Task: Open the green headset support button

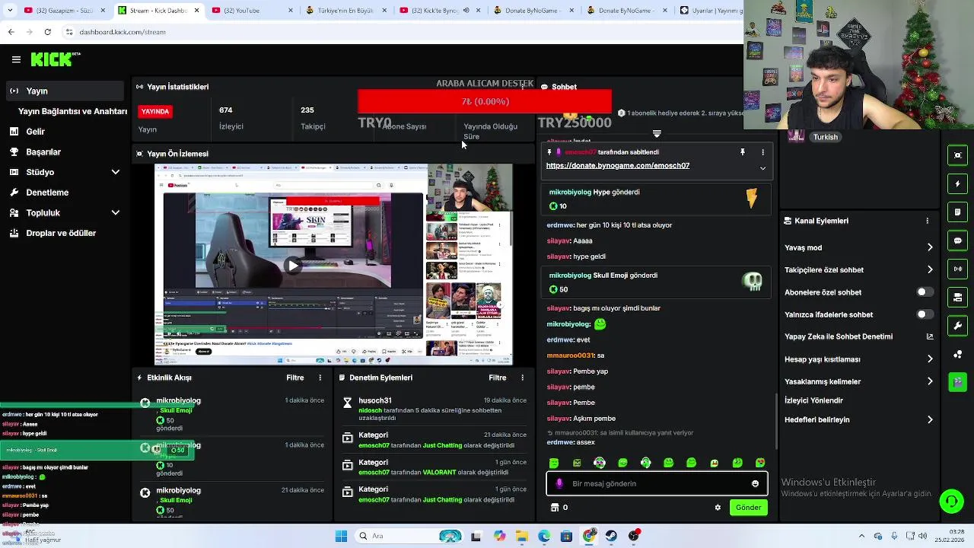Action: coord(951,501)
